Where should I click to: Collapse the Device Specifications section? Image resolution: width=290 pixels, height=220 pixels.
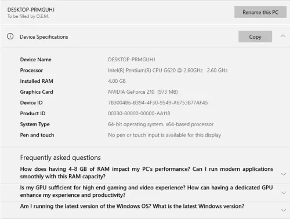(283, 36)
